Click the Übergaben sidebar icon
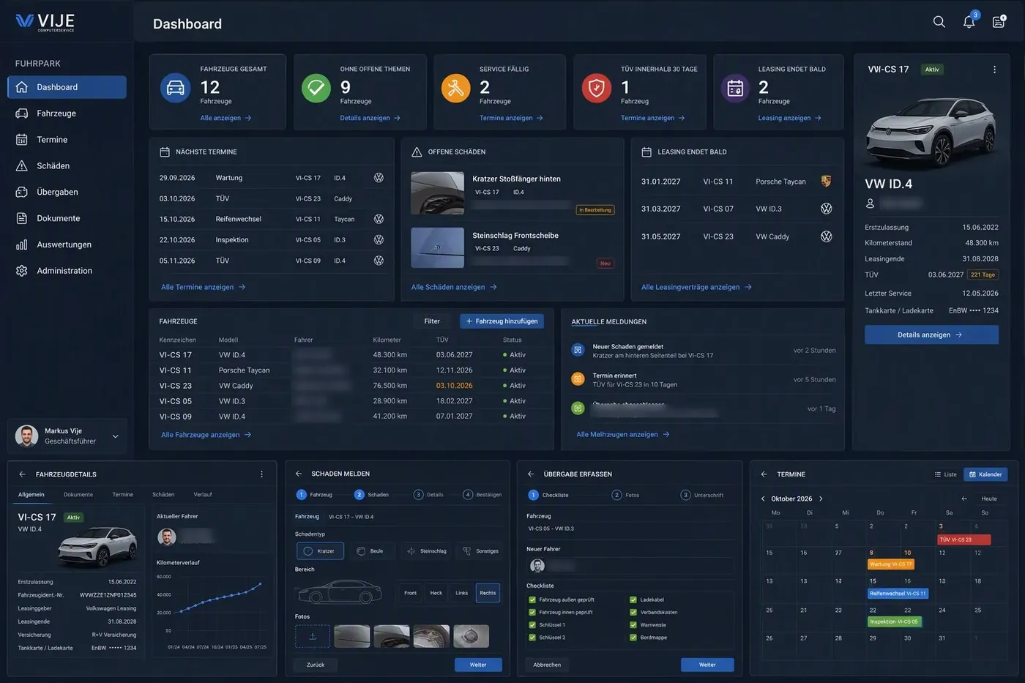 pos(22,192)
